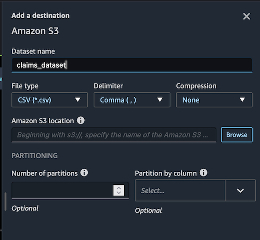Click the Delimiter dropdown triangle arrow

click(x=160, y=99)
